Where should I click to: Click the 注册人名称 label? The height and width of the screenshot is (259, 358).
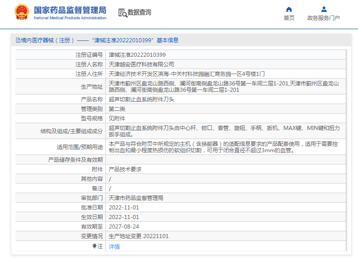click(89, 65)
